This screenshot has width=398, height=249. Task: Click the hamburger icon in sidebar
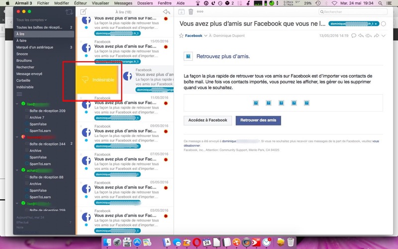coord(19,94)
